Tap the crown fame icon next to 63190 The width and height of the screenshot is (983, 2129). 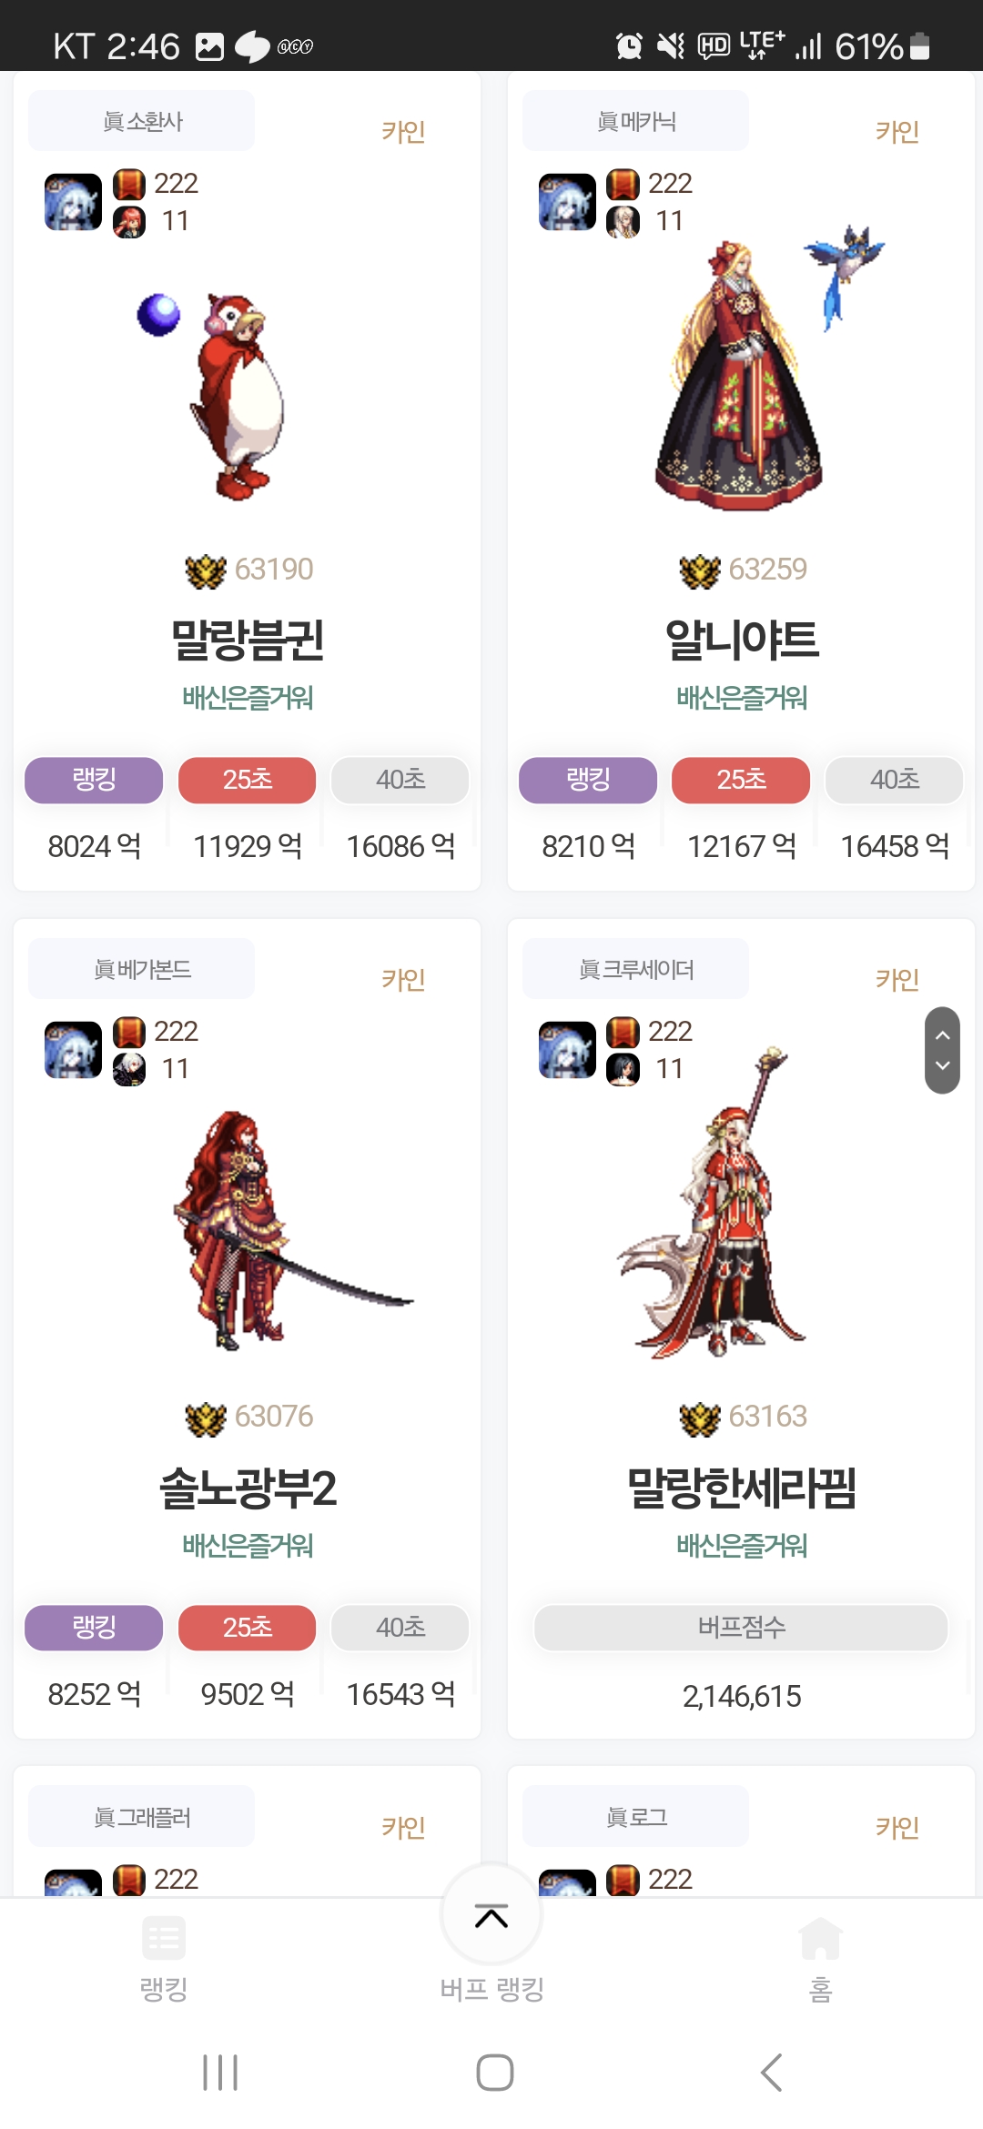[x=206, y=570]
